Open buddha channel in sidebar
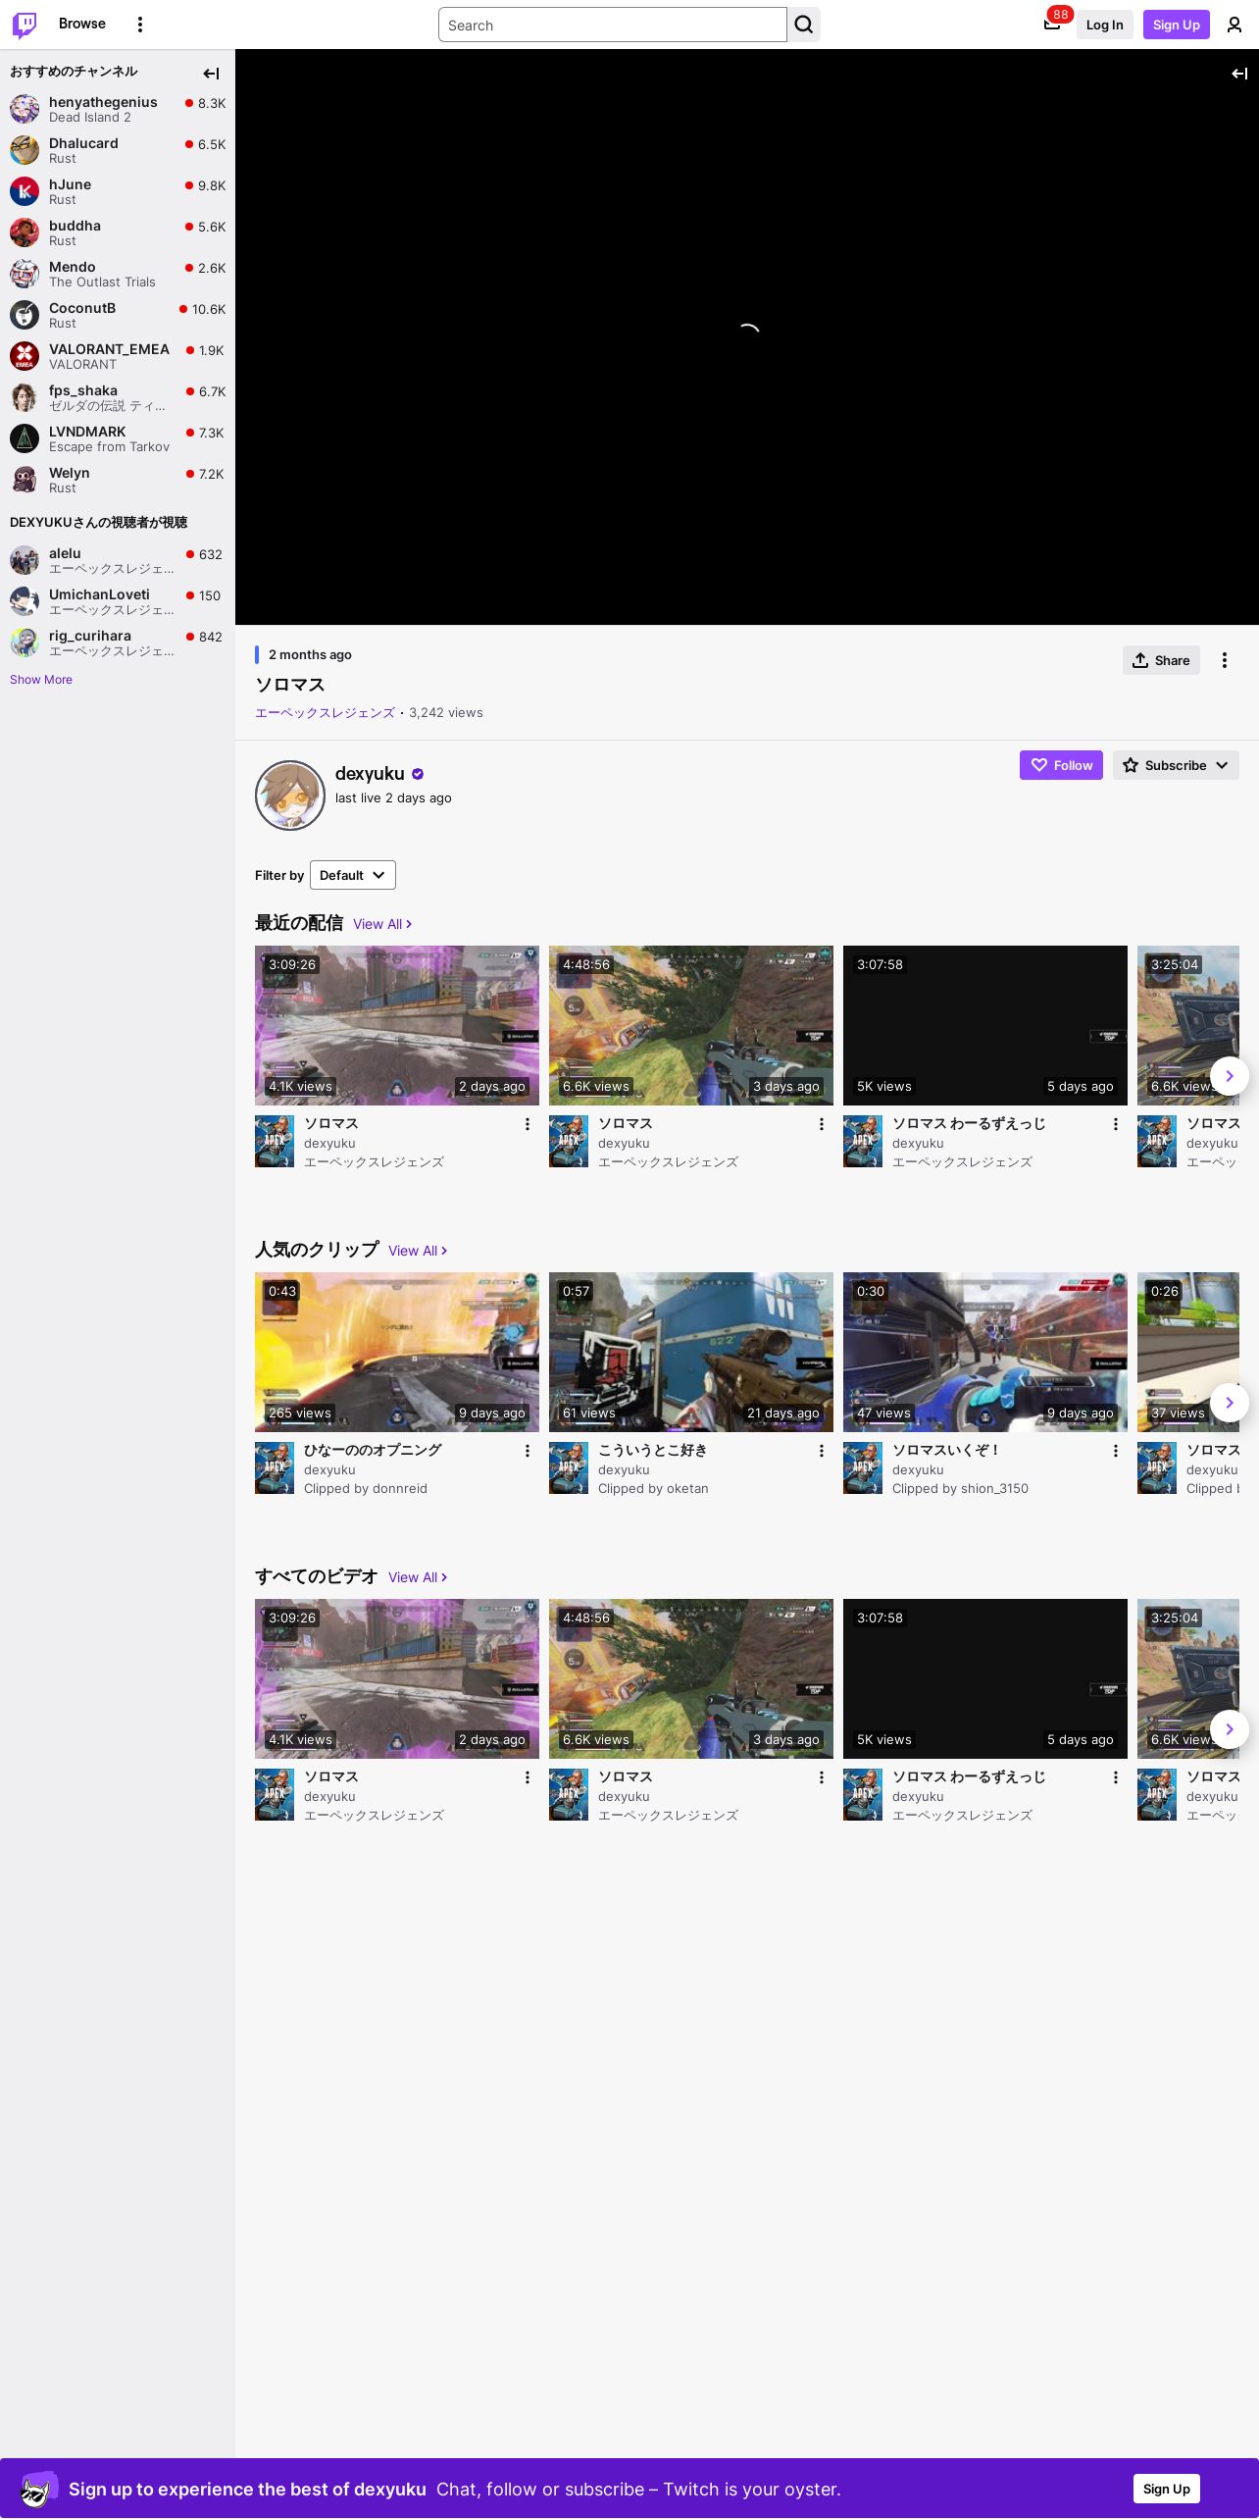 118,232
